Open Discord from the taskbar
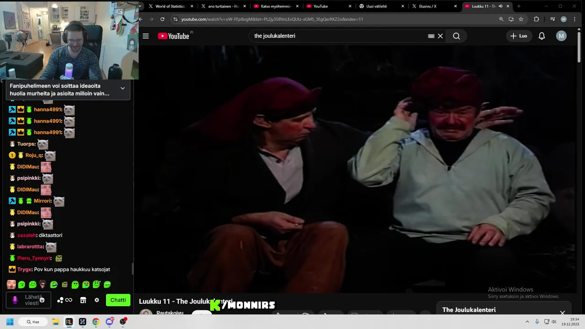 (109, 322)
